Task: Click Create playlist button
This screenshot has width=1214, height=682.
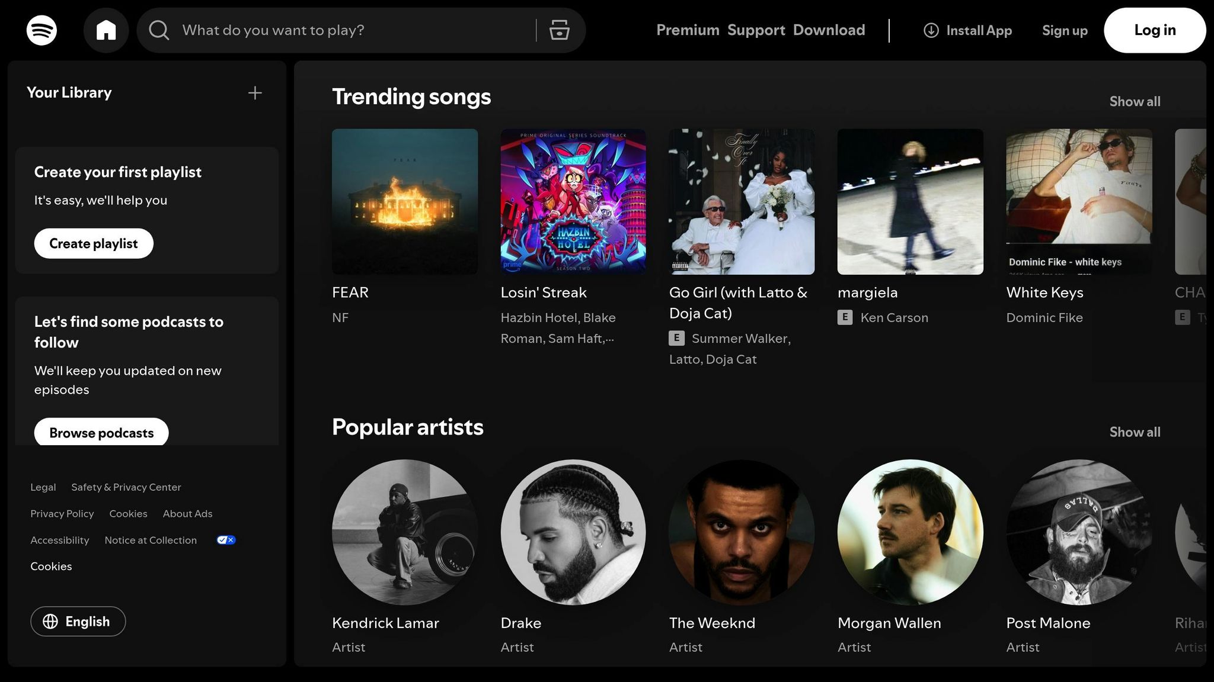Action: point(94,243)
